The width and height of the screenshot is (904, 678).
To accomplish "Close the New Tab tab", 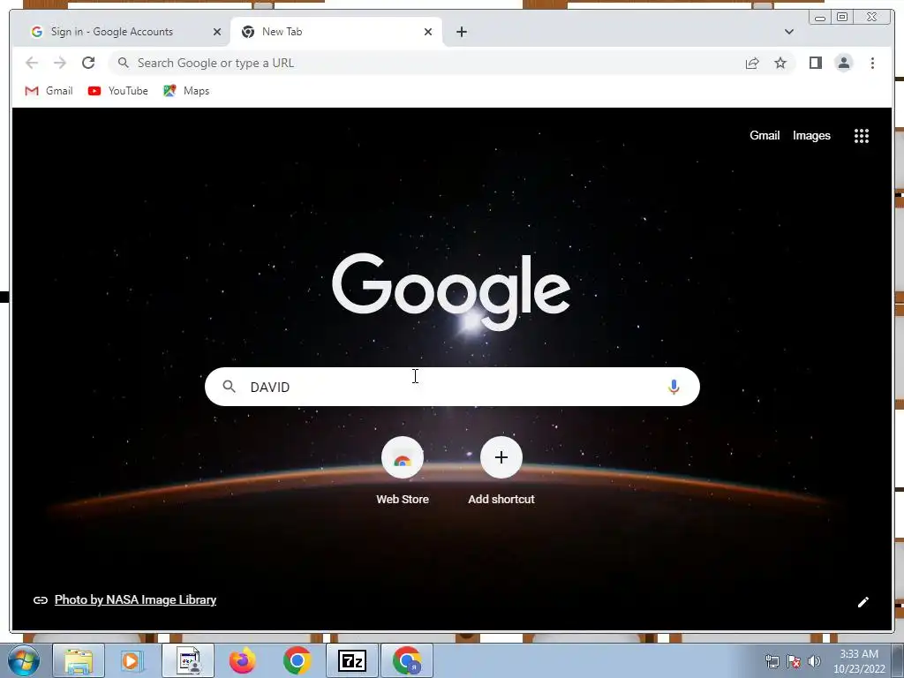I will click(x=428, y=32).
